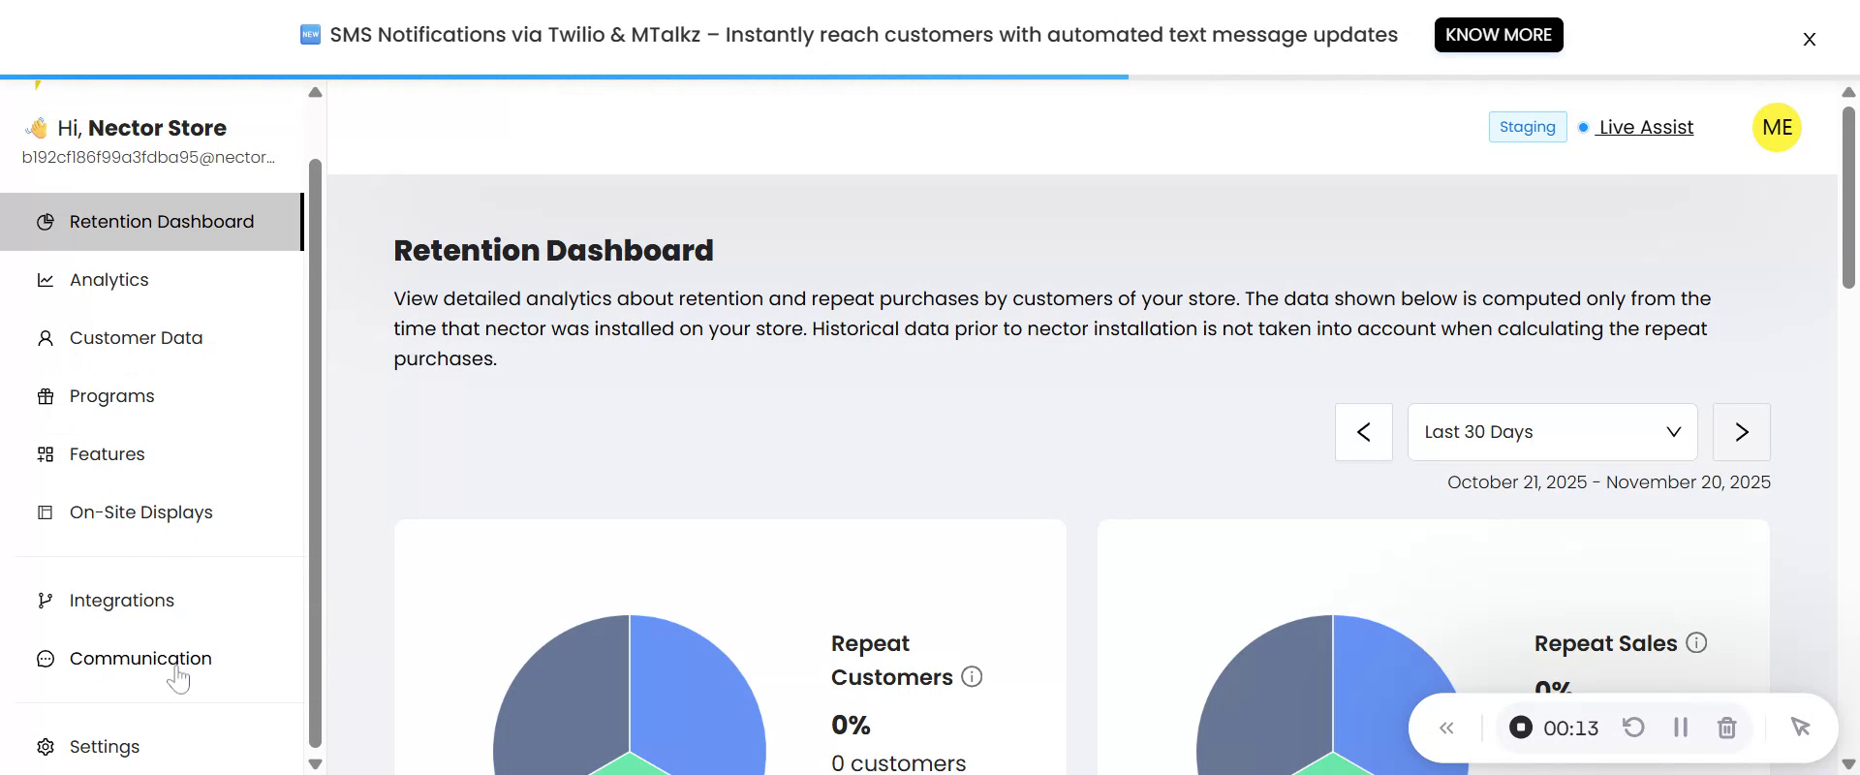Click the KNOW MORE button
Image resolution: width=1860 pixels, height=775 pixels.
pos(1499,35)
